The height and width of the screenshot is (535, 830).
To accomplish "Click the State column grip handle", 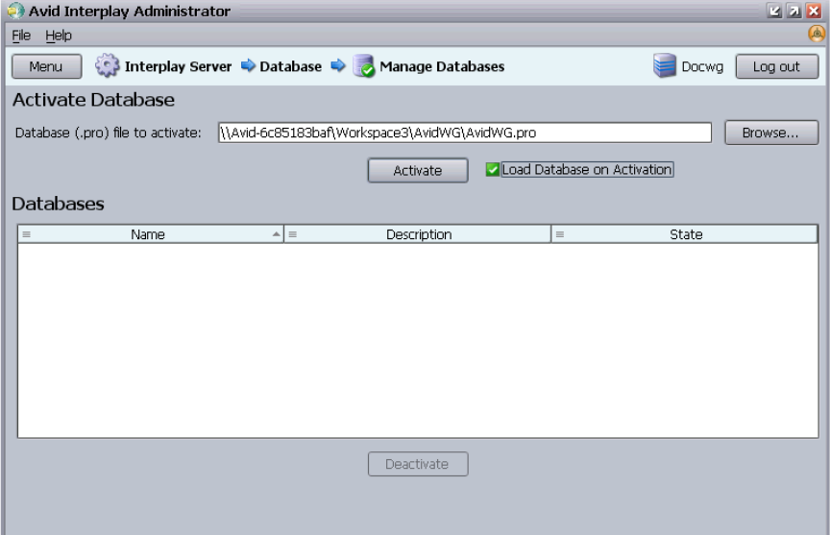I will tap(559, 234).
